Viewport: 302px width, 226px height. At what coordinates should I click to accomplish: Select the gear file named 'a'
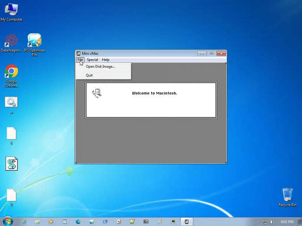tap(12, 105)
